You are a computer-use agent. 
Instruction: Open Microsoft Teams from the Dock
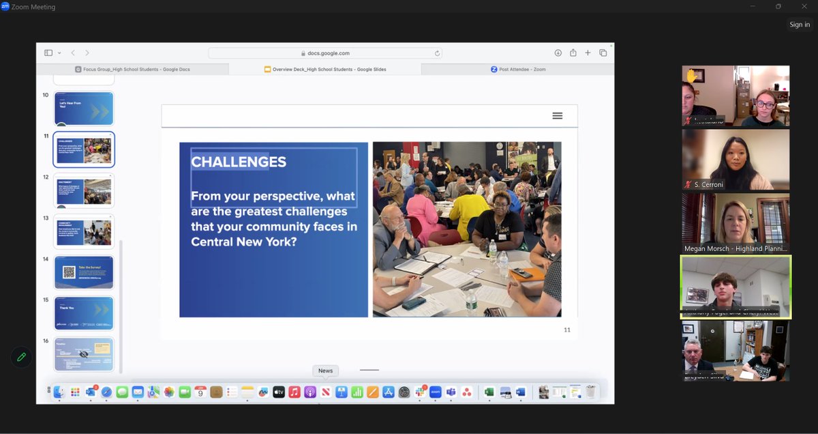[x=451, y=392]
